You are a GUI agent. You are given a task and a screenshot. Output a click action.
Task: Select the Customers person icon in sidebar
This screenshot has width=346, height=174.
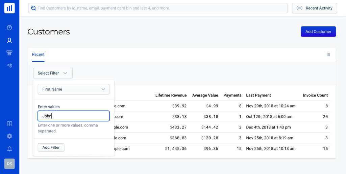tap(9, 40)
